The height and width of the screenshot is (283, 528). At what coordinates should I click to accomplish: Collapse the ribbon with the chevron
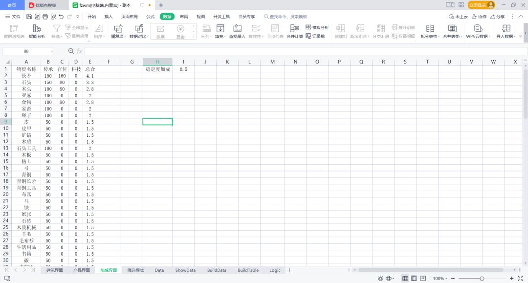[521, 17]
